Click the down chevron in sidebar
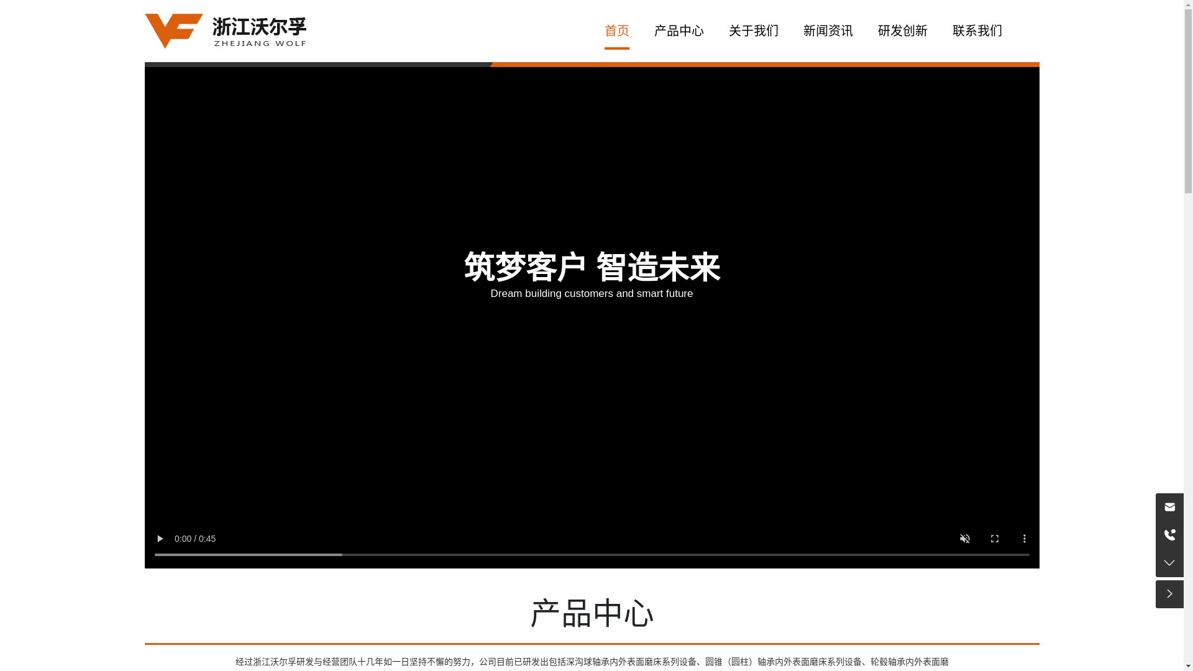The image size is (1193, 671). pos(1169,563)
